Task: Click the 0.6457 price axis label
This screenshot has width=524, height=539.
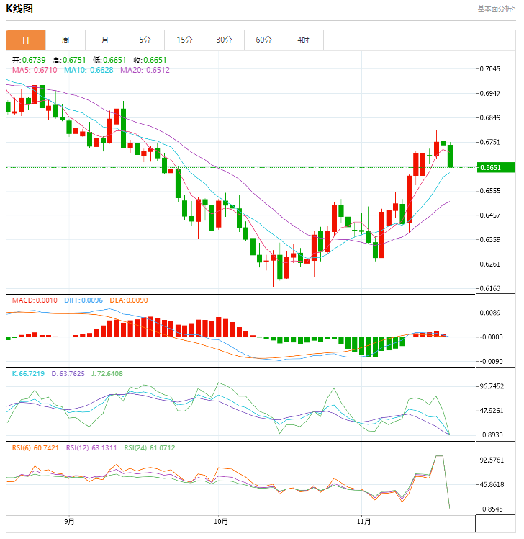Action: tap(490, 215)
